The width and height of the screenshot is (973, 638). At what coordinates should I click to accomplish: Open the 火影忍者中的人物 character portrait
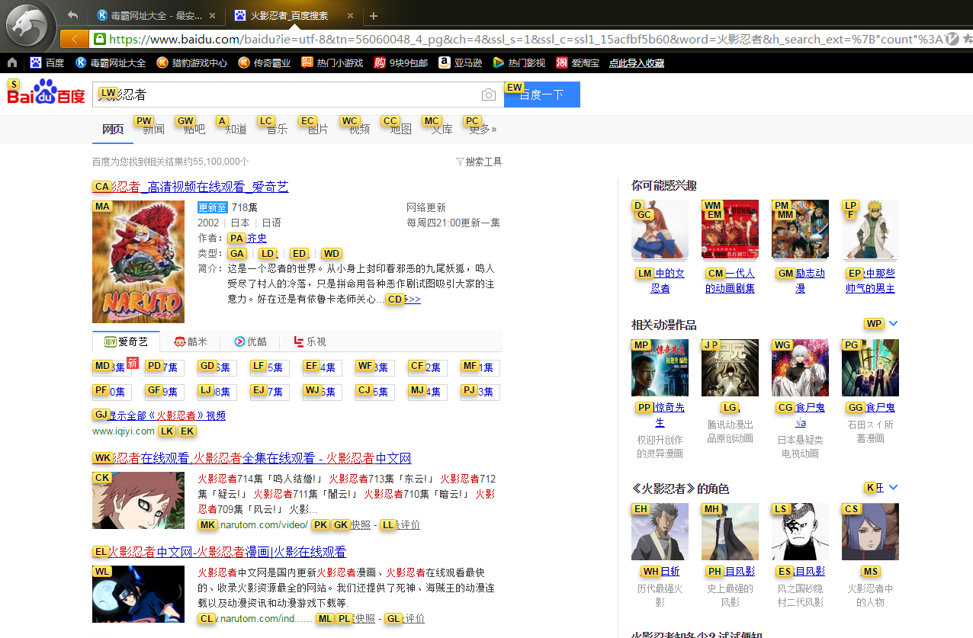pos(870,532)
